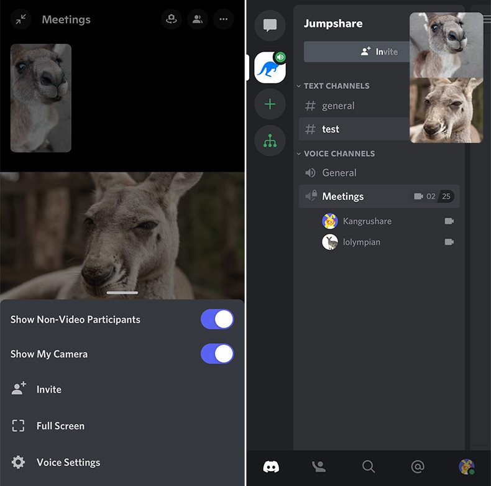Add a server with the plus icon
Viewport: 491px width, 486px height.
click(x=270, y=104)
